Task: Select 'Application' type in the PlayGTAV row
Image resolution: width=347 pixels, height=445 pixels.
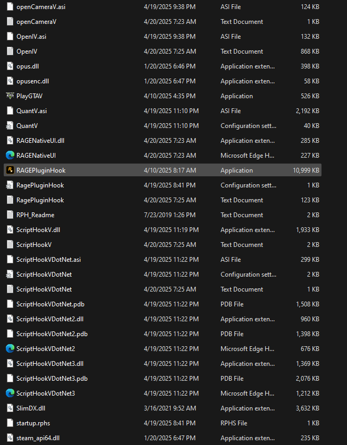Action: pos(236,96)
